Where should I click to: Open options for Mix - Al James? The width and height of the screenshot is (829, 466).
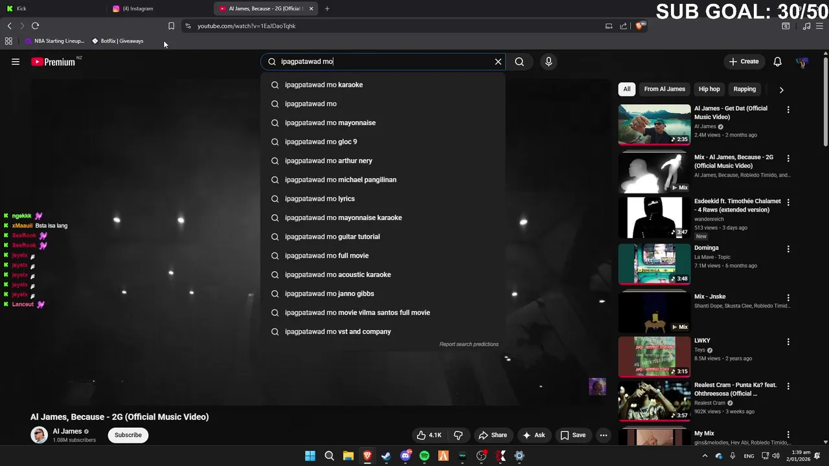(788, 159)
